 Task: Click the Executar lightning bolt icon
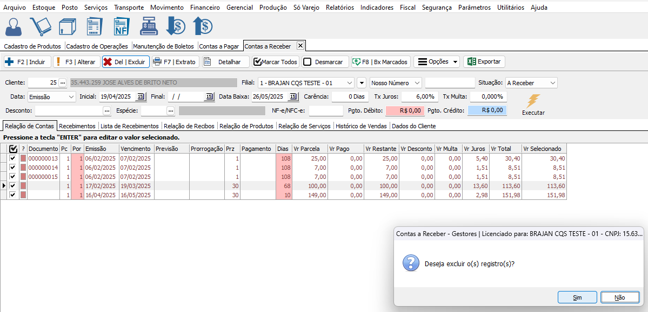point(533,101)
